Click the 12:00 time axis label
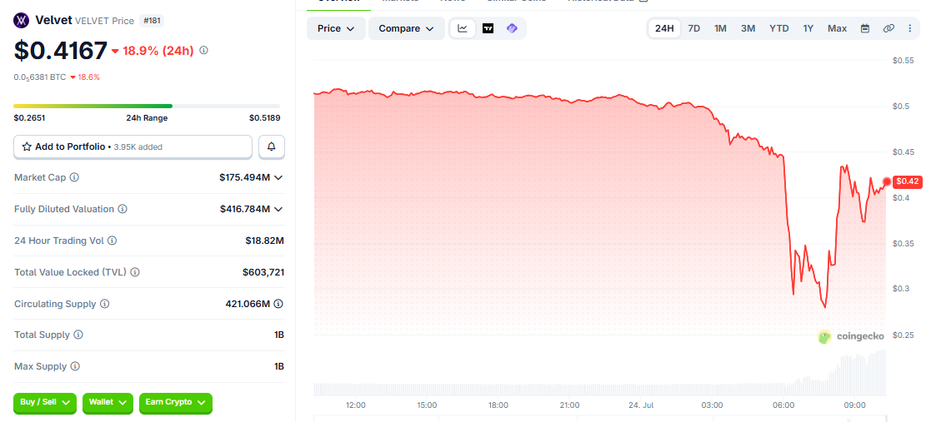The width and height of the screenshot is (926, 422). 356,405
